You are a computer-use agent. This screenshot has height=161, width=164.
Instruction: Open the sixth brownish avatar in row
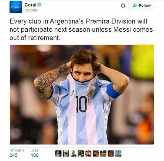[x=96, y=153]
